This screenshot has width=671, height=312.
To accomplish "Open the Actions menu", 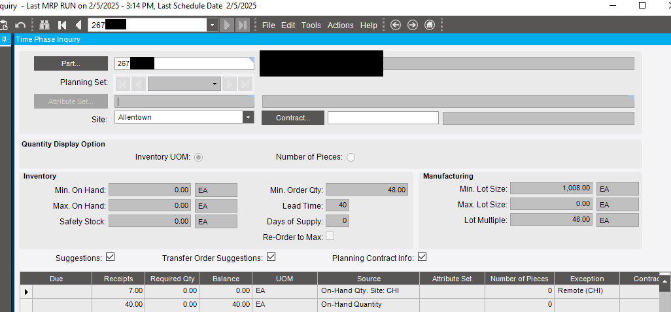I will (341, 26).
